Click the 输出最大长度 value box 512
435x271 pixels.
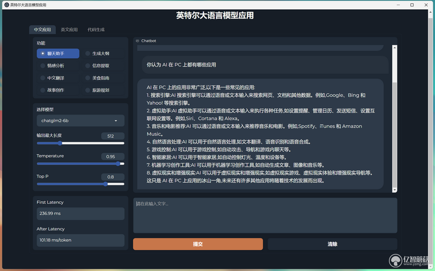tap(113, 136)
